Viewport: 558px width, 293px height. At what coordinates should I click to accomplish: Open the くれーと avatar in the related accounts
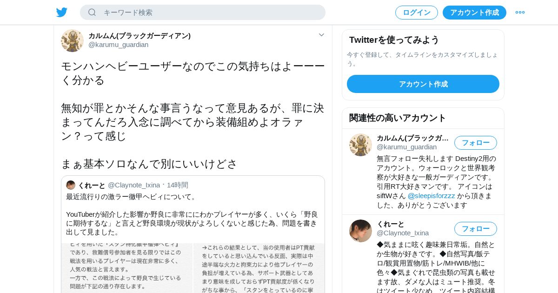[x=360, y=231]
